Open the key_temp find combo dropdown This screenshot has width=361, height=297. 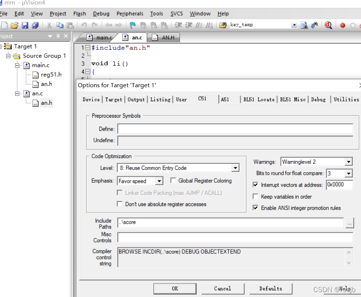tap(294, 25)
